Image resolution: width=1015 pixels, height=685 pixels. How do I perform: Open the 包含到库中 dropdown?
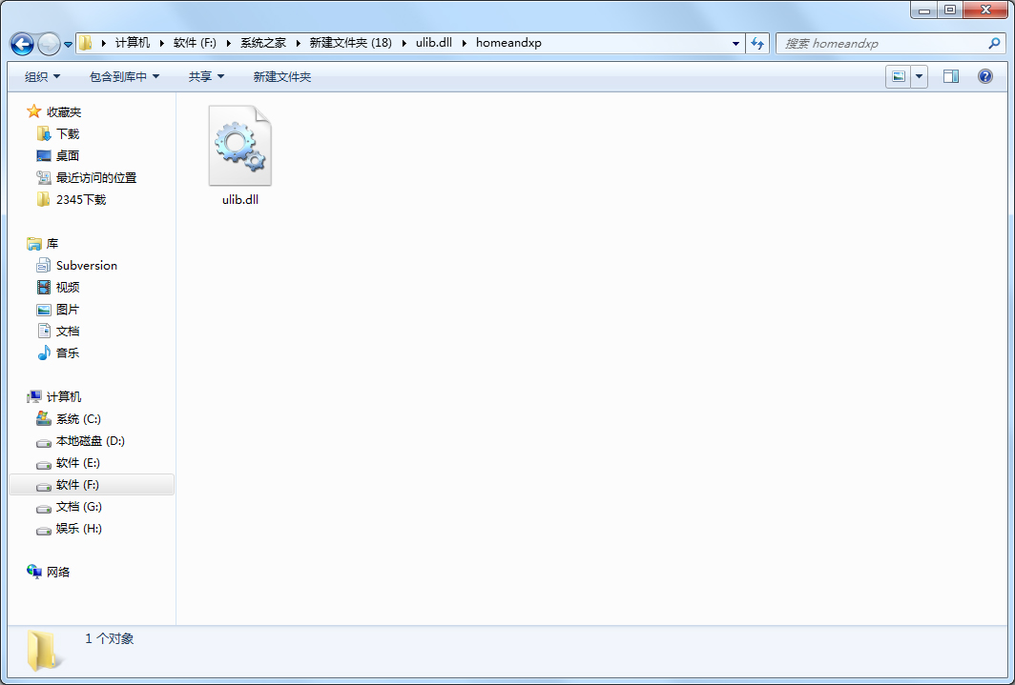124,77
